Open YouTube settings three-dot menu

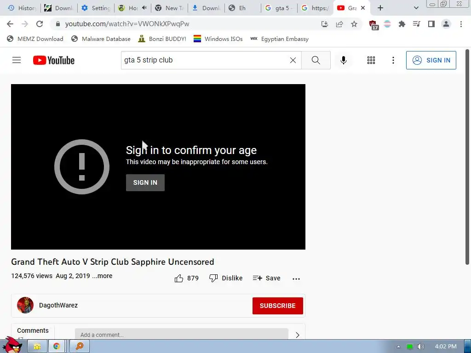393,60
